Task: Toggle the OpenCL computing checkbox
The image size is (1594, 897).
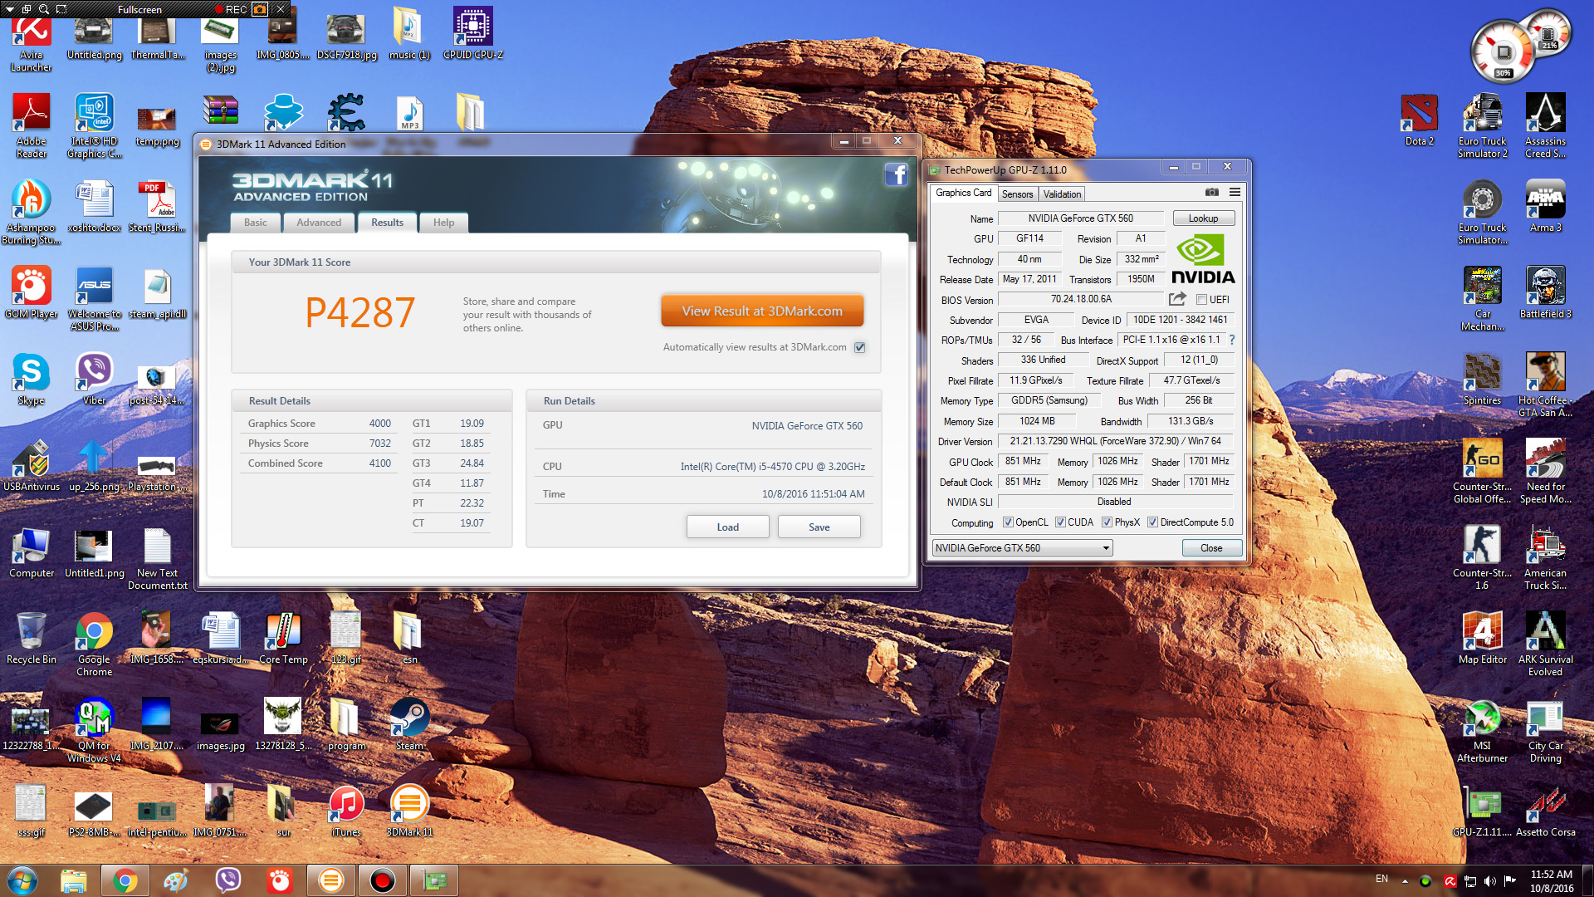Action: point(1008,522)
